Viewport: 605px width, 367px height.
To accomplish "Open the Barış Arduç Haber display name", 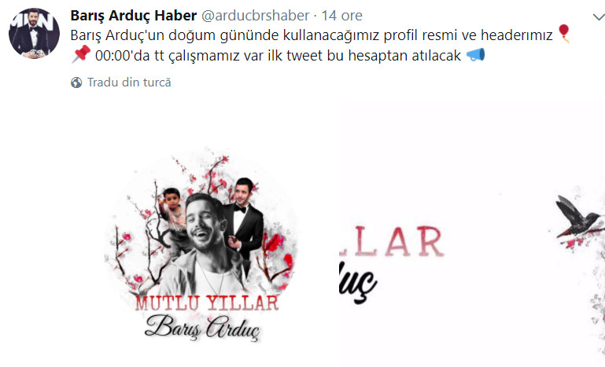I will [x=134, y=16].
